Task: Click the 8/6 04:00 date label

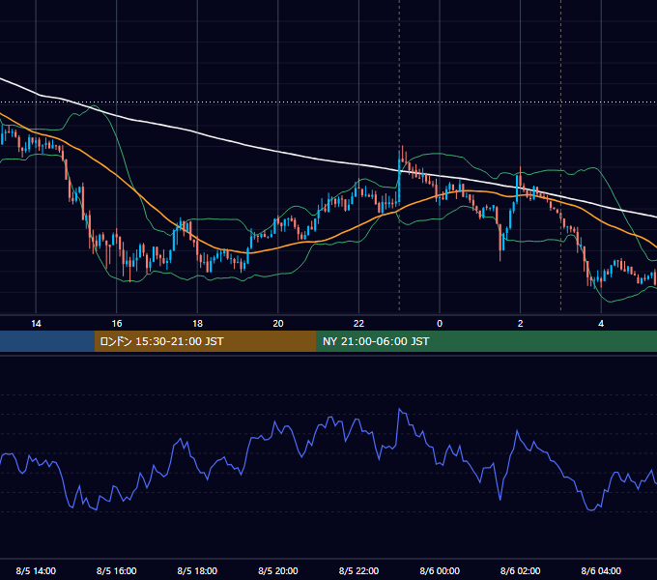Action: point(601,570)
